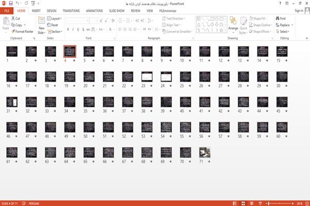Toggle text Shadow formatting
This screenshot has height=206, width=310.
click(83, 29)
